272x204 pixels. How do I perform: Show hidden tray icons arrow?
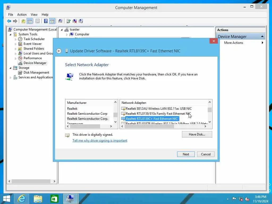[228, 199]
